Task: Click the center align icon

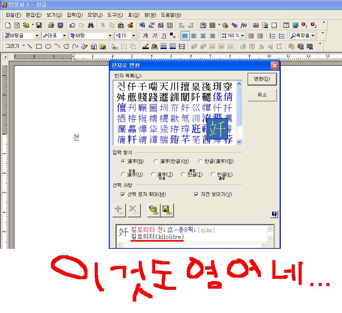Action: [x=203, y=36]
